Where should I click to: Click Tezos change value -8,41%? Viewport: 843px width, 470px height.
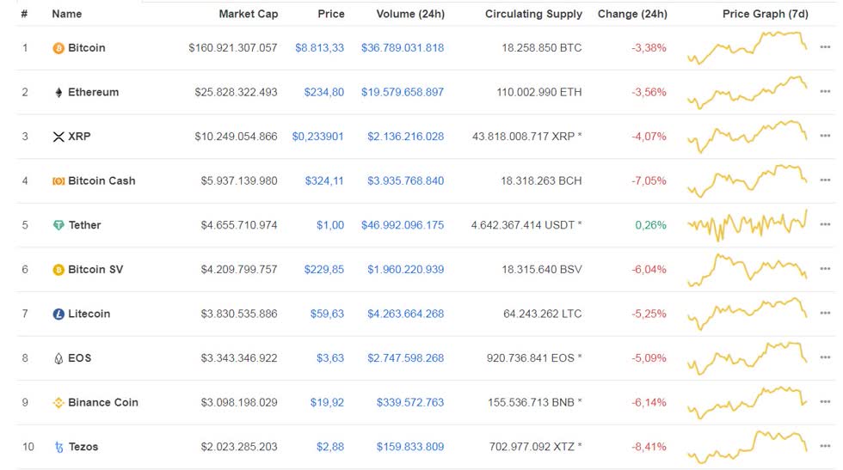click(x=649, y=447)
